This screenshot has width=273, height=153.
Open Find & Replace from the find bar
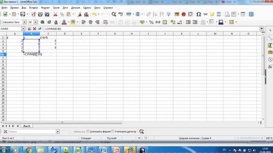pyautogui.click(x=142, y=131)
